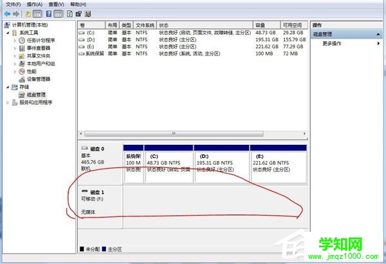Click the 48.73 GB capacity cell

tap(265, 33)
